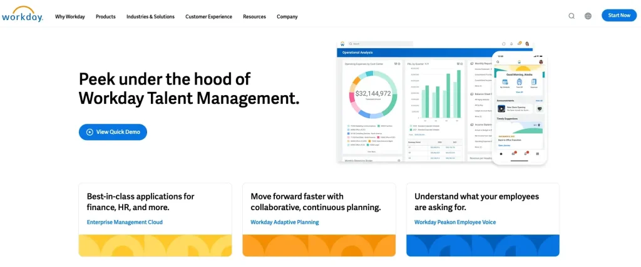Click the yellow patterned card banner
The height and width of the screenshot is (267, 641).
pos(155,245)
